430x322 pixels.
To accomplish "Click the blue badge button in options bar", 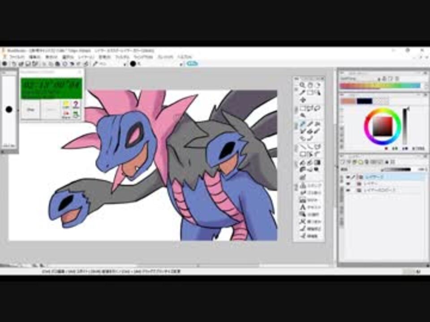I will 192,64.
